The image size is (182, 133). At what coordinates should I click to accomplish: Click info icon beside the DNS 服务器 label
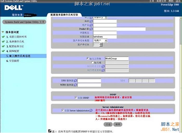click(x=75, y=80)
